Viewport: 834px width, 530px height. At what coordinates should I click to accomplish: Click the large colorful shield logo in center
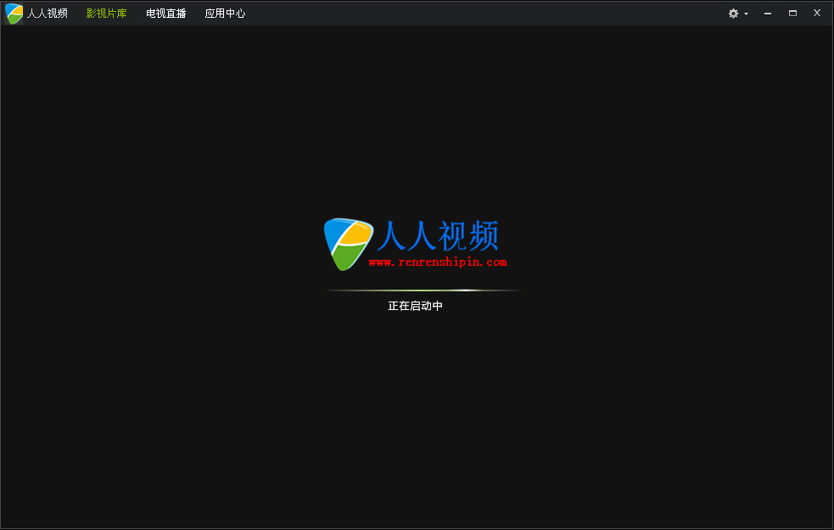[349, 244]
